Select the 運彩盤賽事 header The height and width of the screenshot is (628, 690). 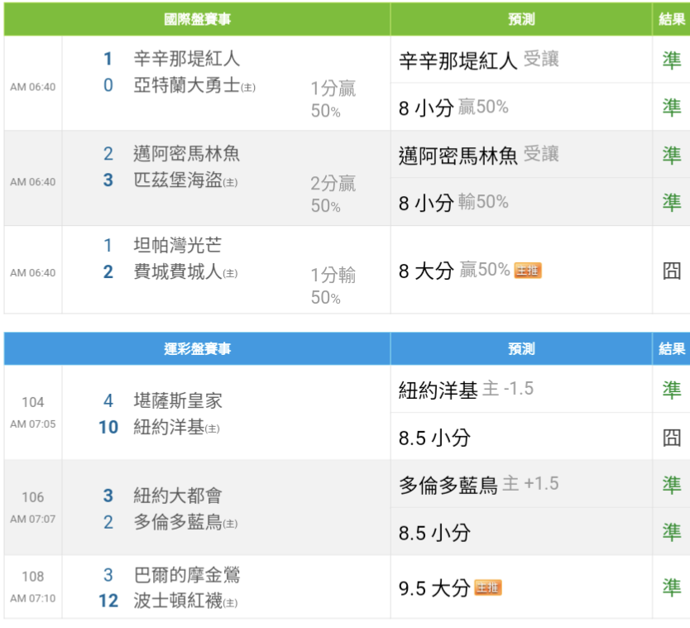tap(197, 349)
